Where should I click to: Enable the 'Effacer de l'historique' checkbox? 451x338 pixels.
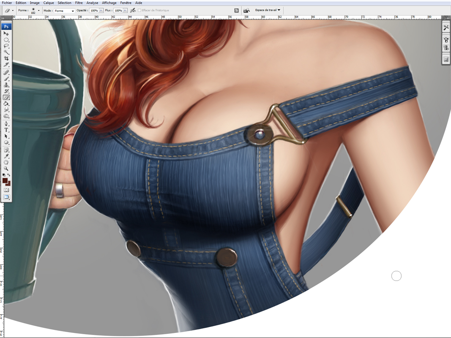coord(139,10)
